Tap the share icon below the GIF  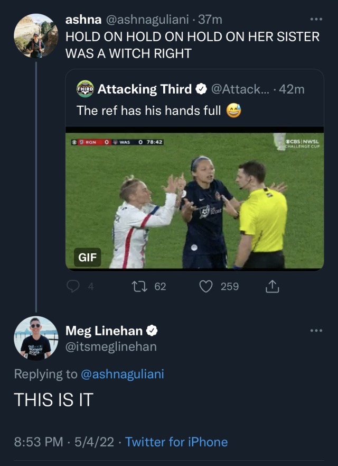(x=271, y=286)
